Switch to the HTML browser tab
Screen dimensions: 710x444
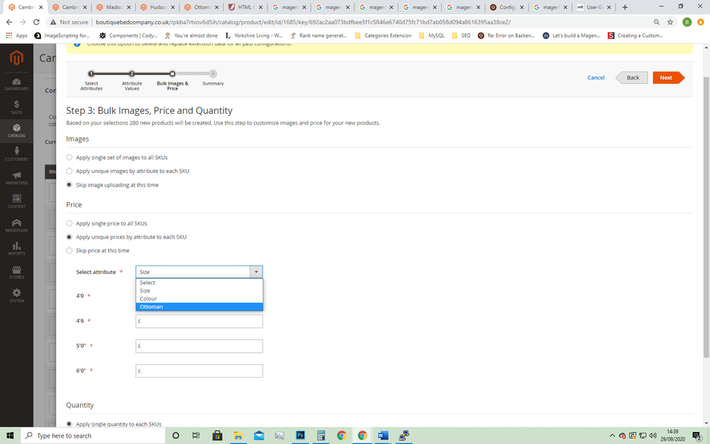pos(245,7)
